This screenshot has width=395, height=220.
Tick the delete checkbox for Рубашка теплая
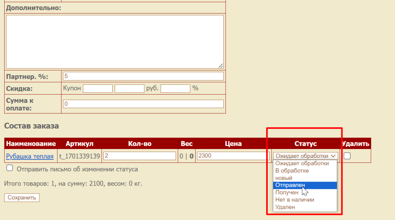click(347, 156)
